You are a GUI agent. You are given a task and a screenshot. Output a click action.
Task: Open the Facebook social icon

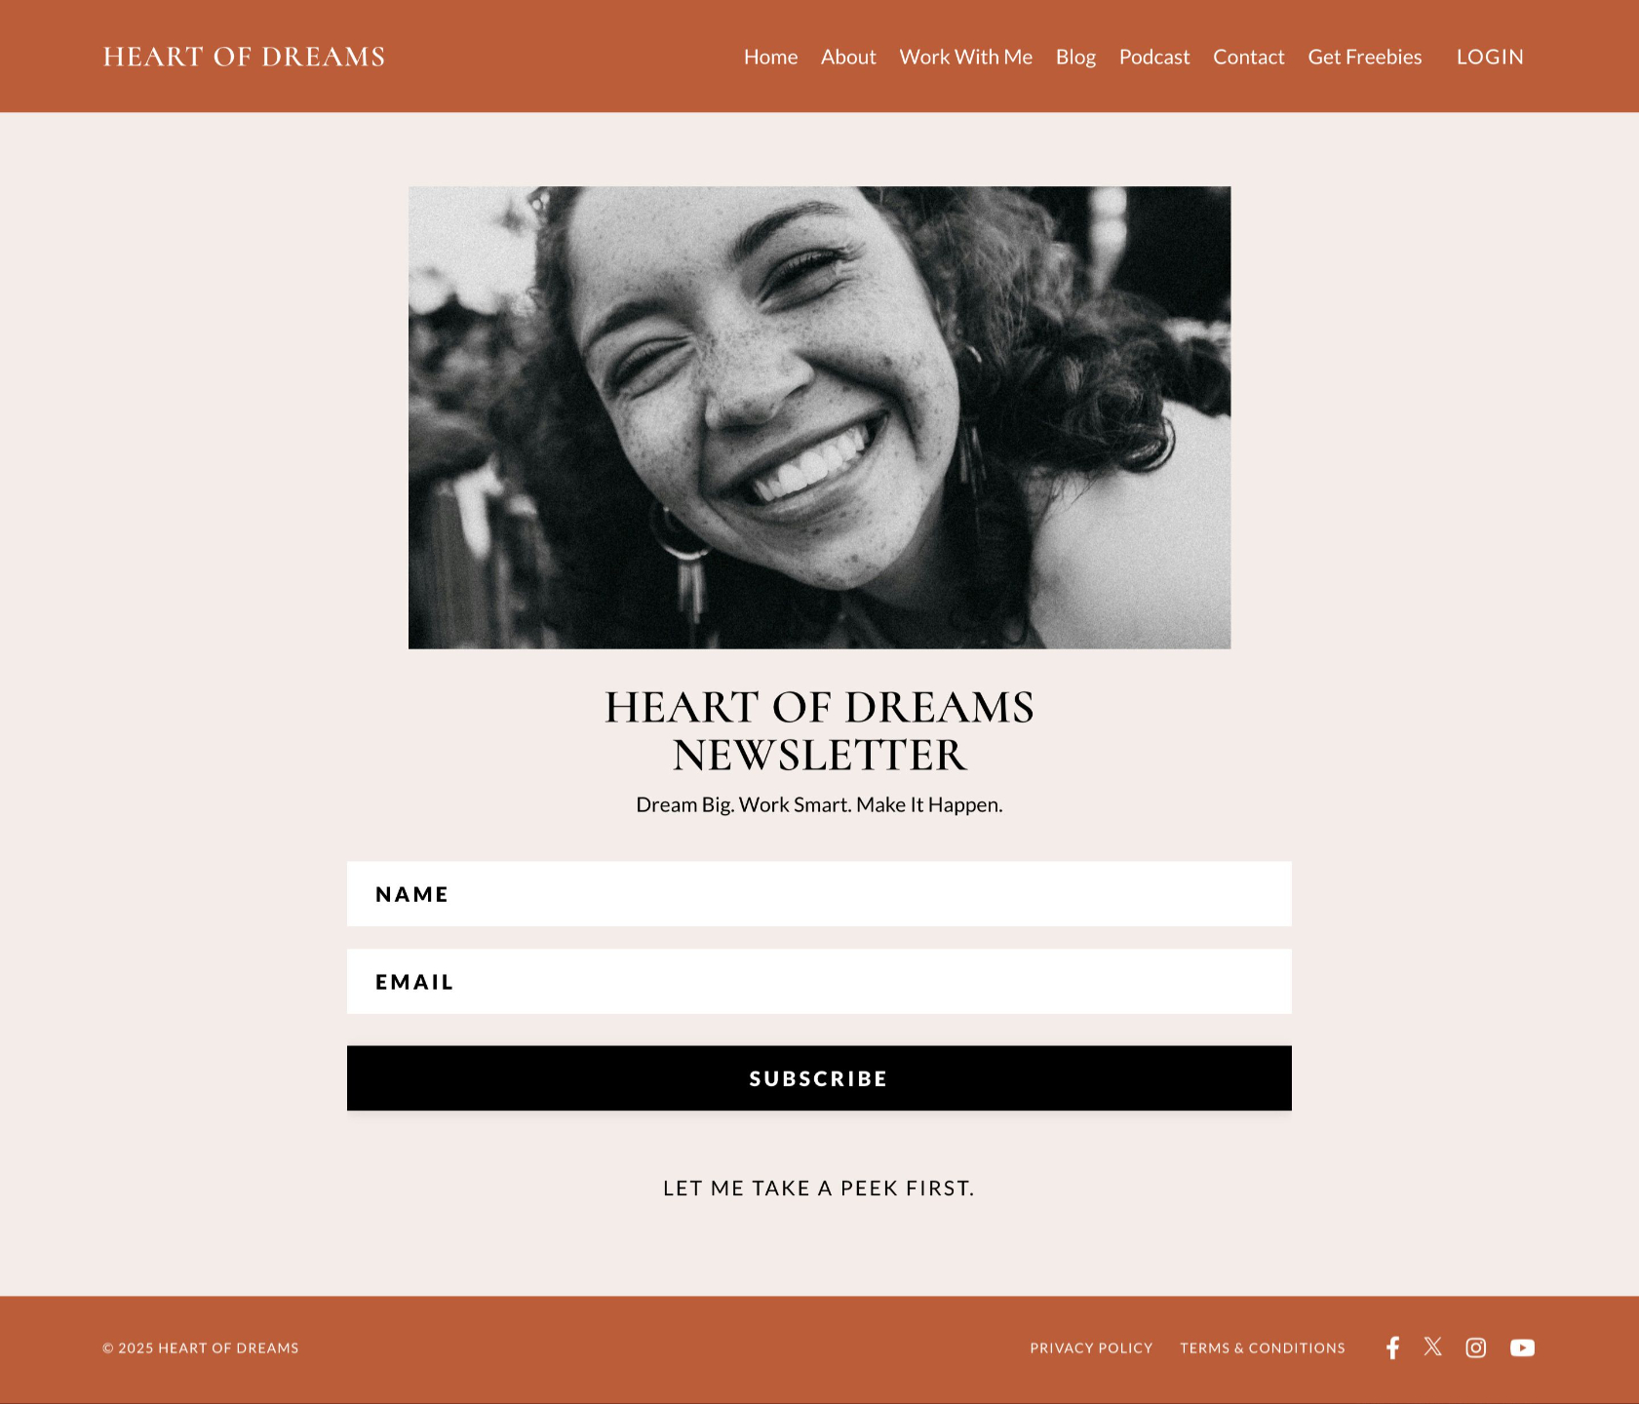[1392, 1347]
